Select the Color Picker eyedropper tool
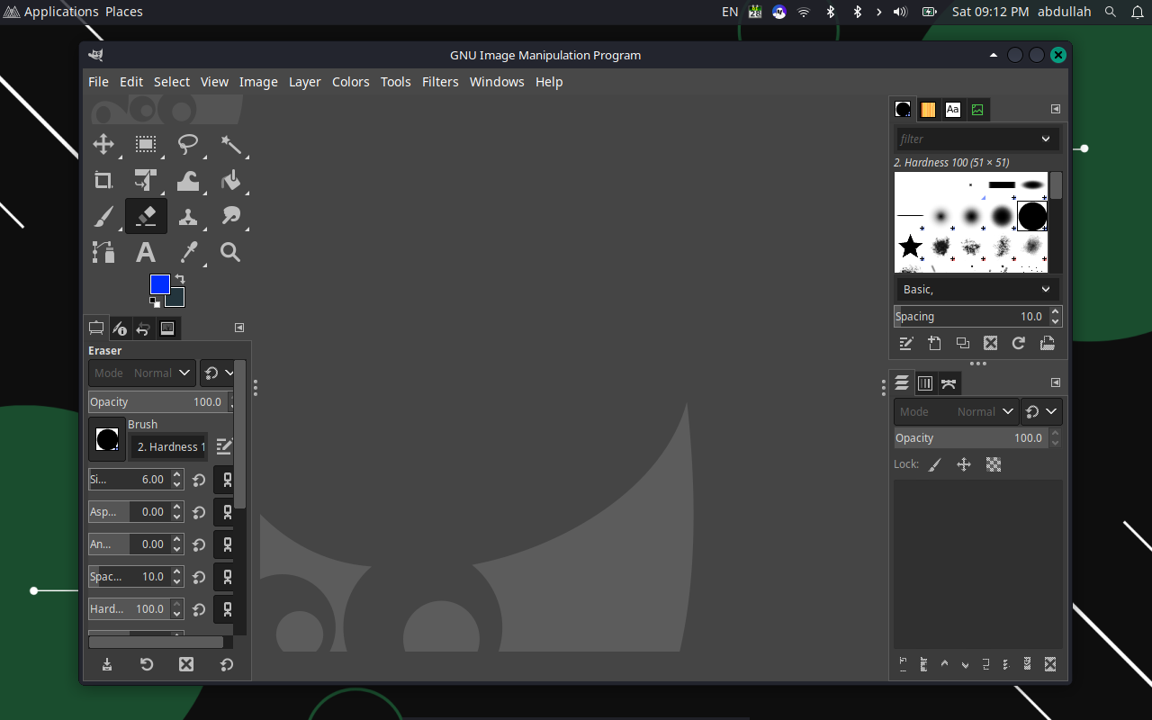The height and width of the screenshot is (720, 1152). coord(188,253)
